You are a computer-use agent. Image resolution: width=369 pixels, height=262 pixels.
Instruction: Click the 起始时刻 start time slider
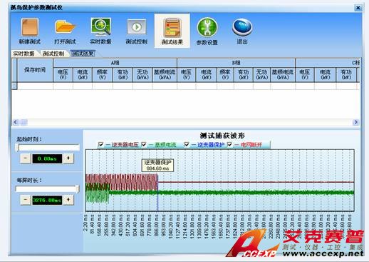[x=48, y=148]
